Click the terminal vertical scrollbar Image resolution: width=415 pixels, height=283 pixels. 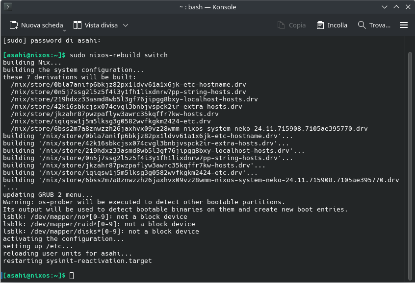tap(410, 162)
